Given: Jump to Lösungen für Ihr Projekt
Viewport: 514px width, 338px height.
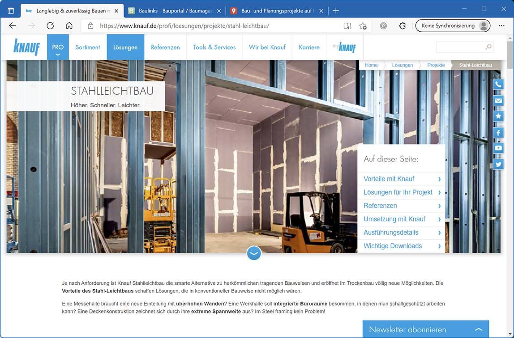Looking at the screenshot, I should coord(402,192).
